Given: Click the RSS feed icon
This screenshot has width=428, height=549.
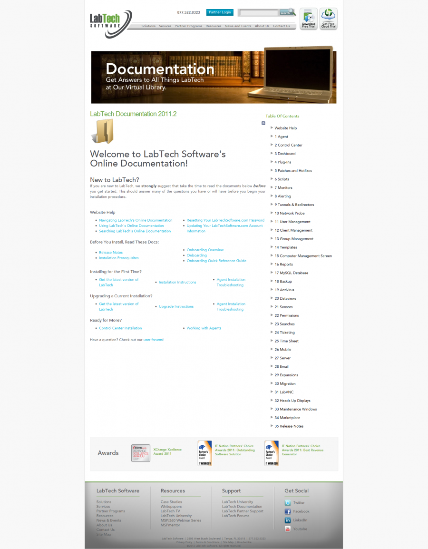Looking at the screenshot, I should pyautogui.click(x=263, y=123).
